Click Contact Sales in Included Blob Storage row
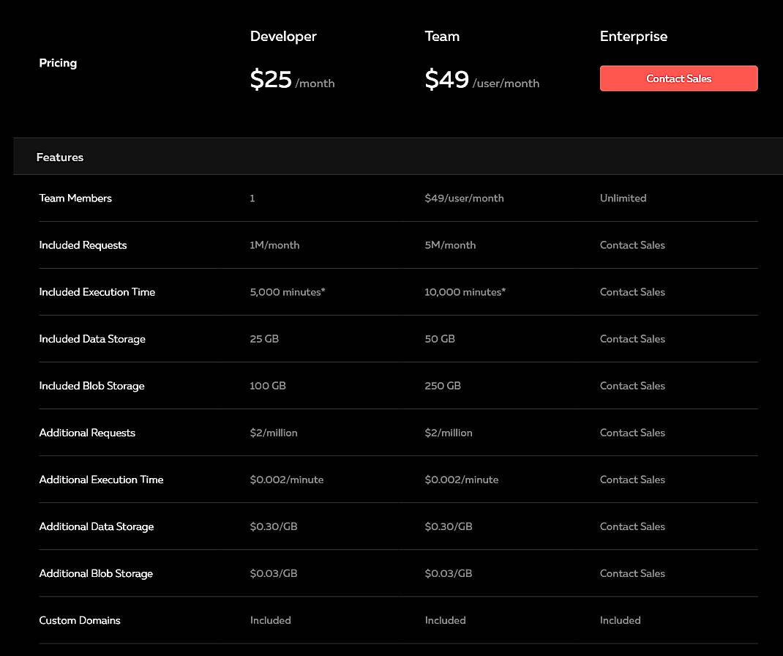Image resolution: width=783 pixels, height=656 pixels. (x=632, y=387)
